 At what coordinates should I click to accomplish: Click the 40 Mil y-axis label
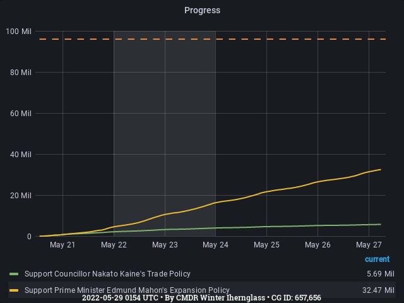coord(21,154)
